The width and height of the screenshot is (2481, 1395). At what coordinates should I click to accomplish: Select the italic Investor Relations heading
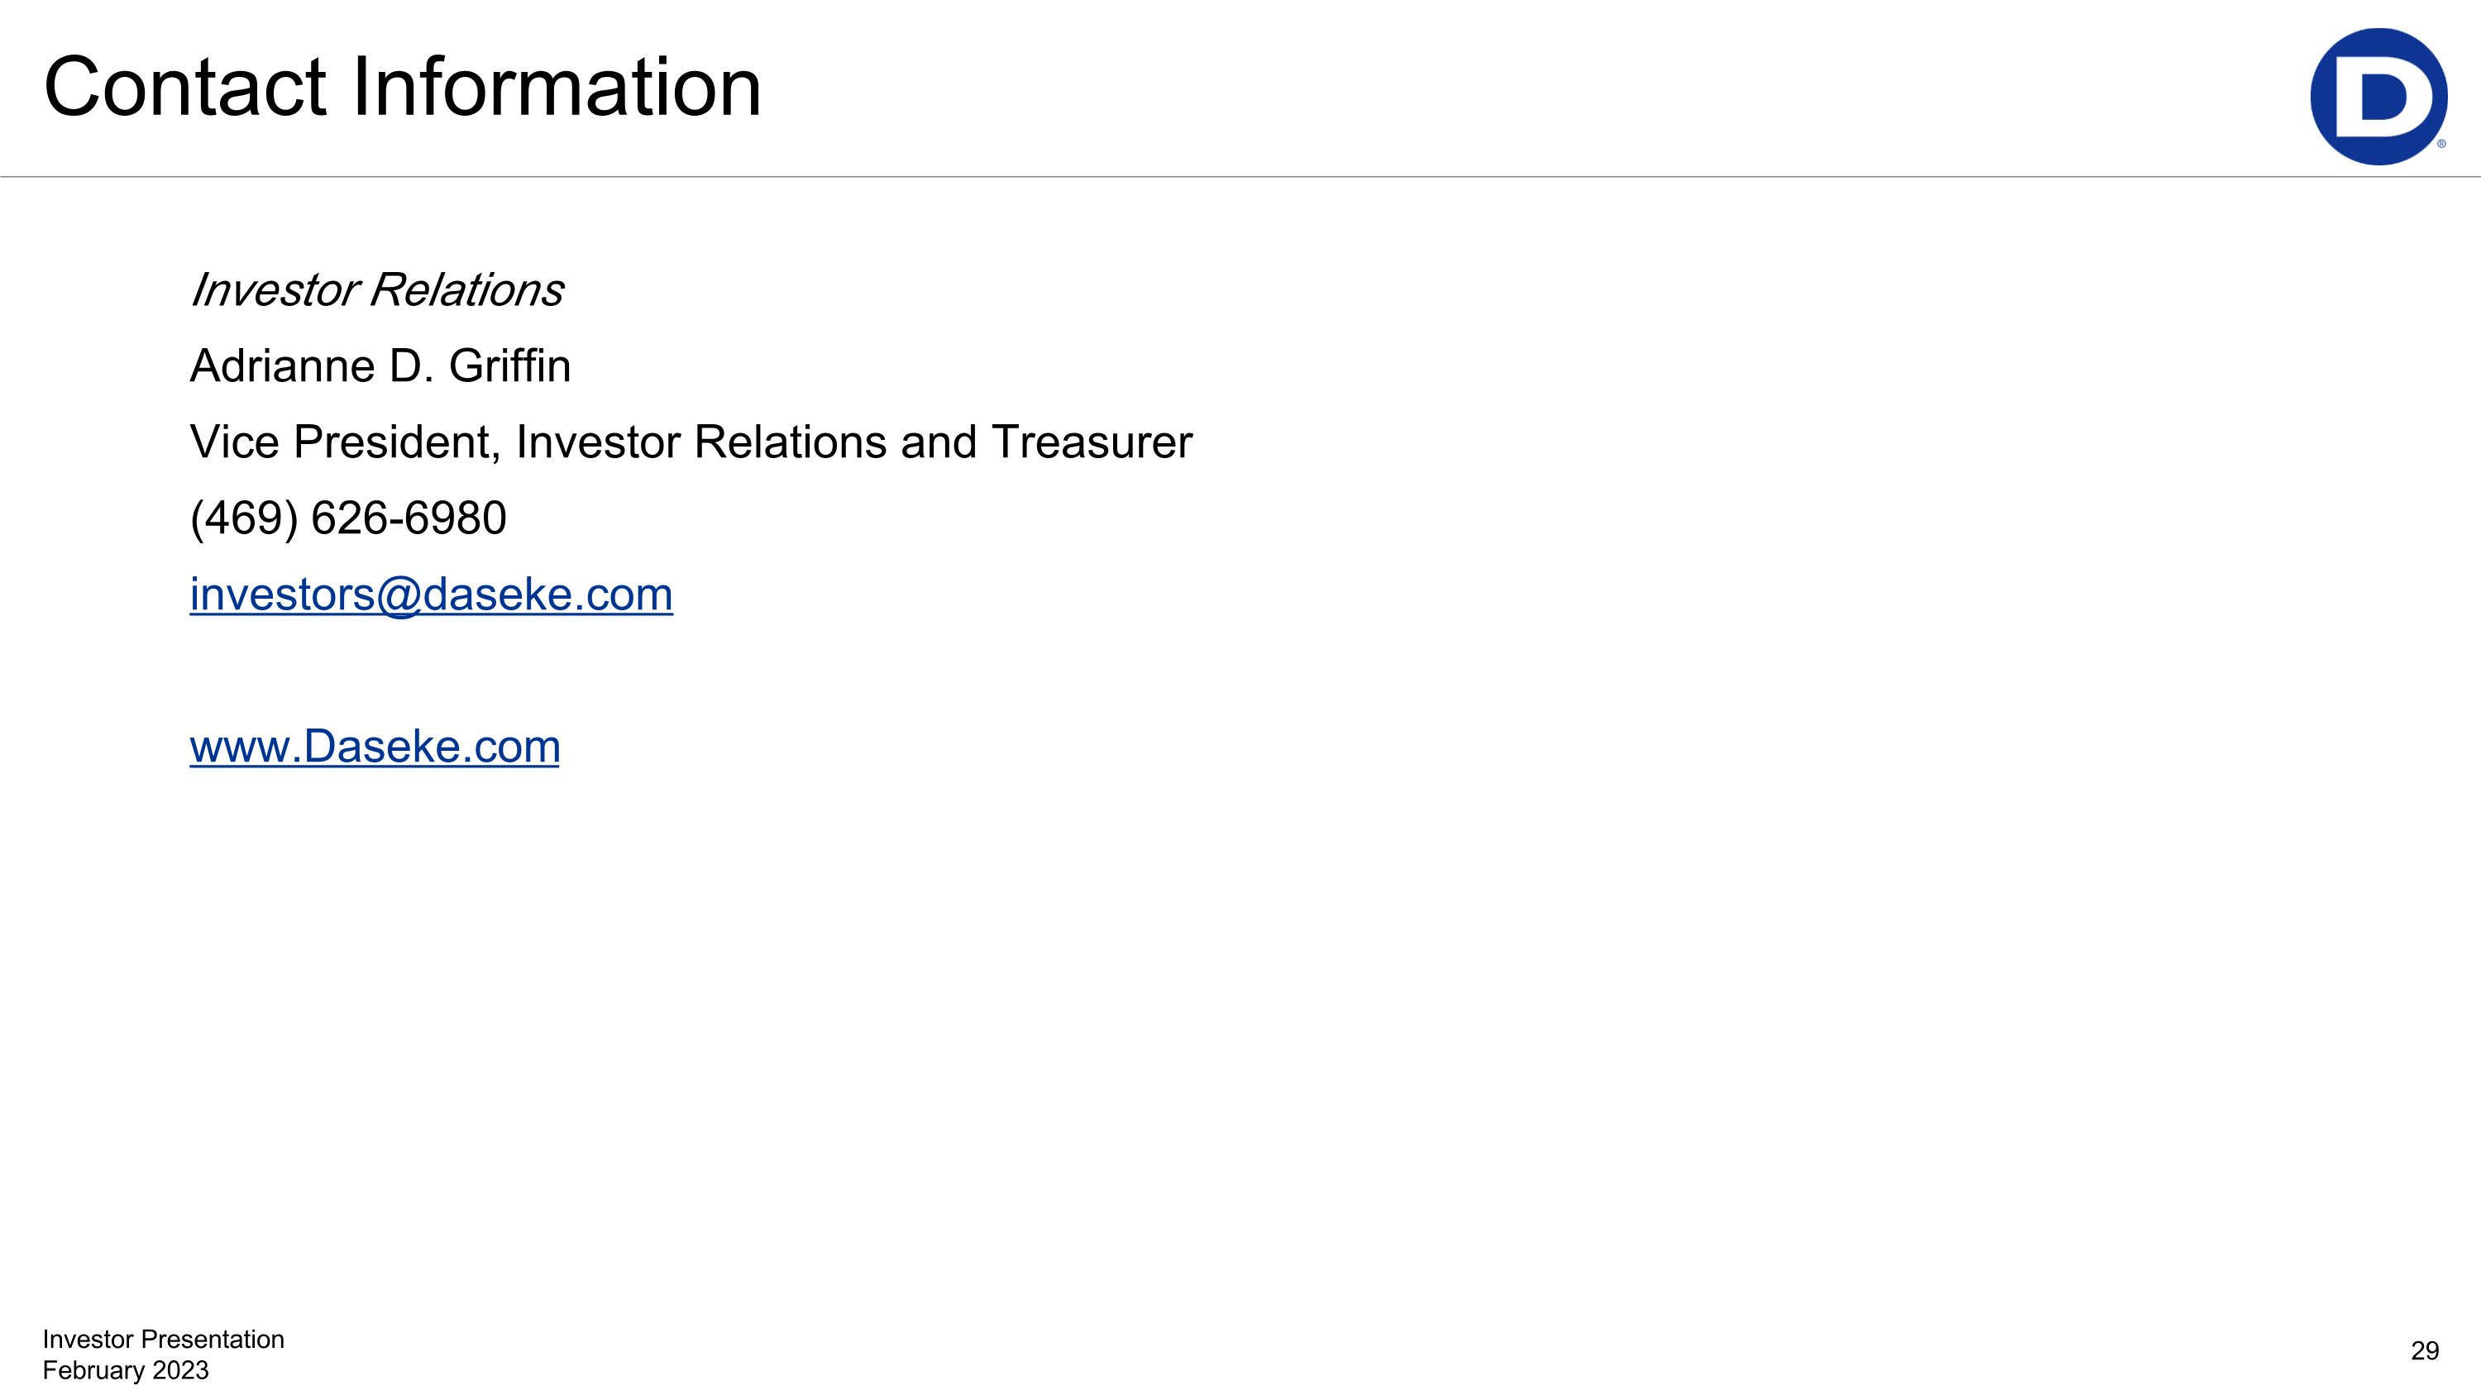[375, 289]
